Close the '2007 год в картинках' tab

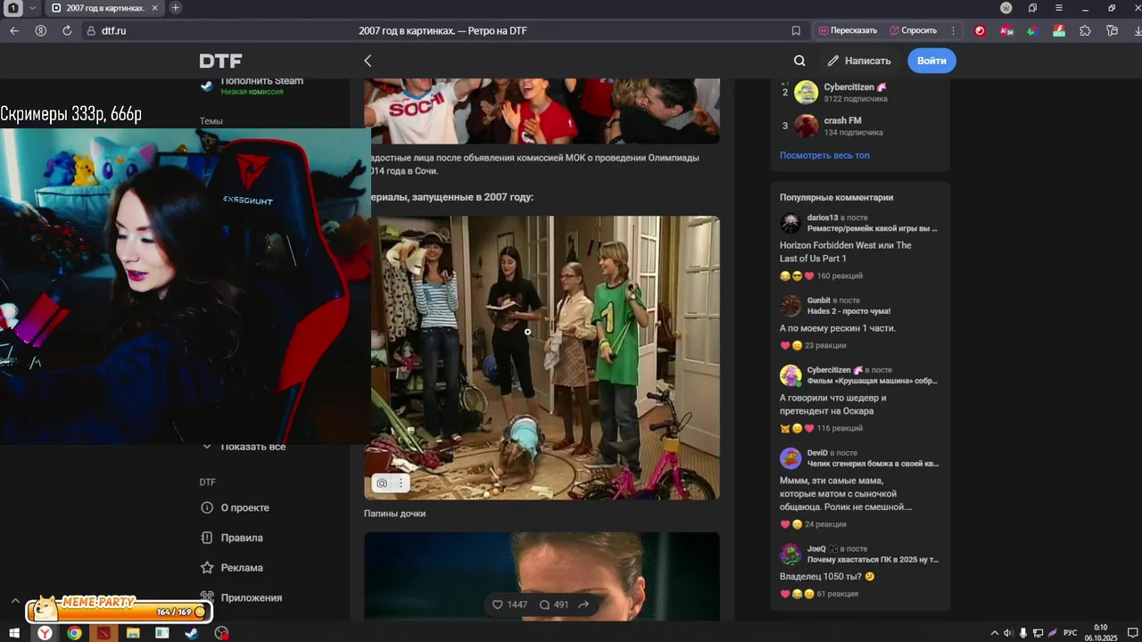154,8
